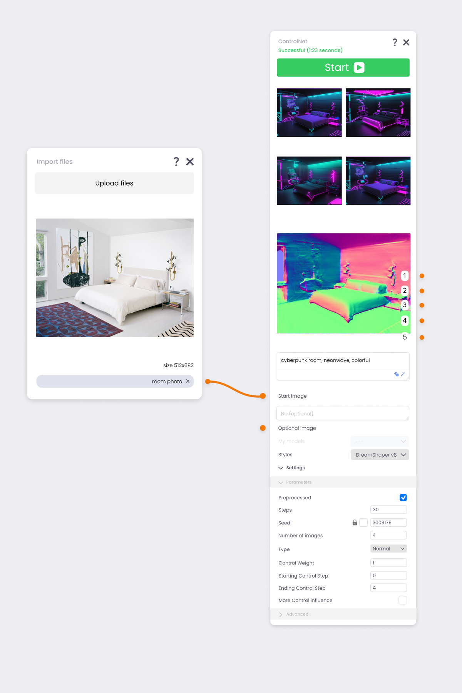Click the Start Image input port dot
The width and height of the screenshot is (462, 693).
[x=263, y=396]
